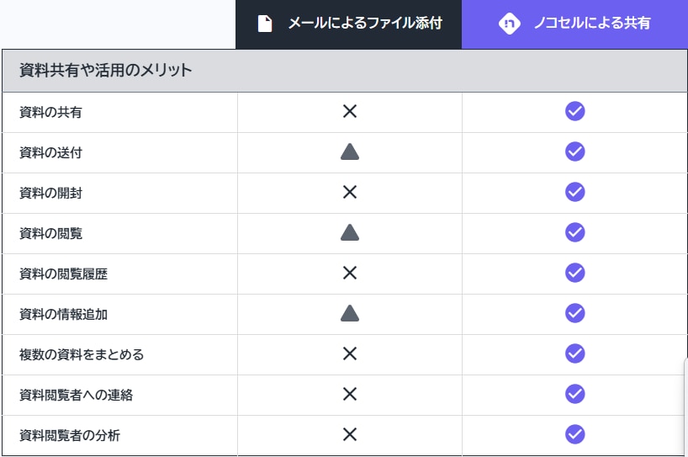Click the purple checkmark for 資料閲覧者の分析
Viewport: 688px width, 457px height.
[x=575, y=434]
